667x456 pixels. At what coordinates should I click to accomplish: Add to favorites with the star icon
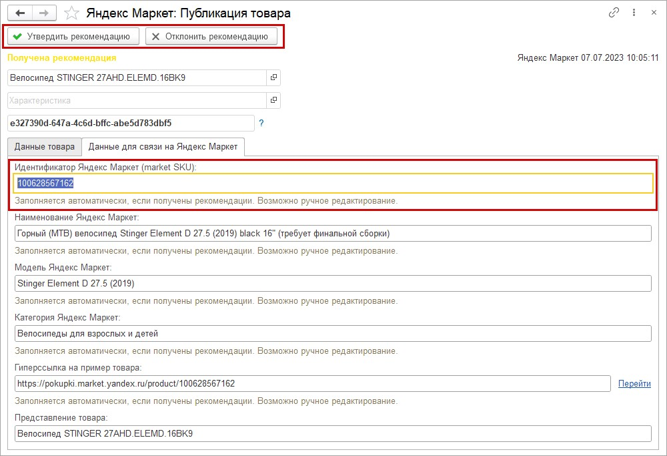pyautogui.click(x=71, y=13)
